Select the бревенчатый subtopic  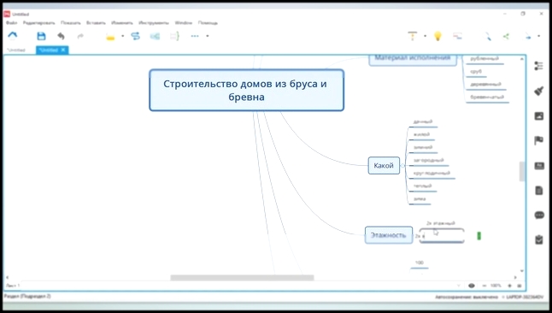(487, 97)
